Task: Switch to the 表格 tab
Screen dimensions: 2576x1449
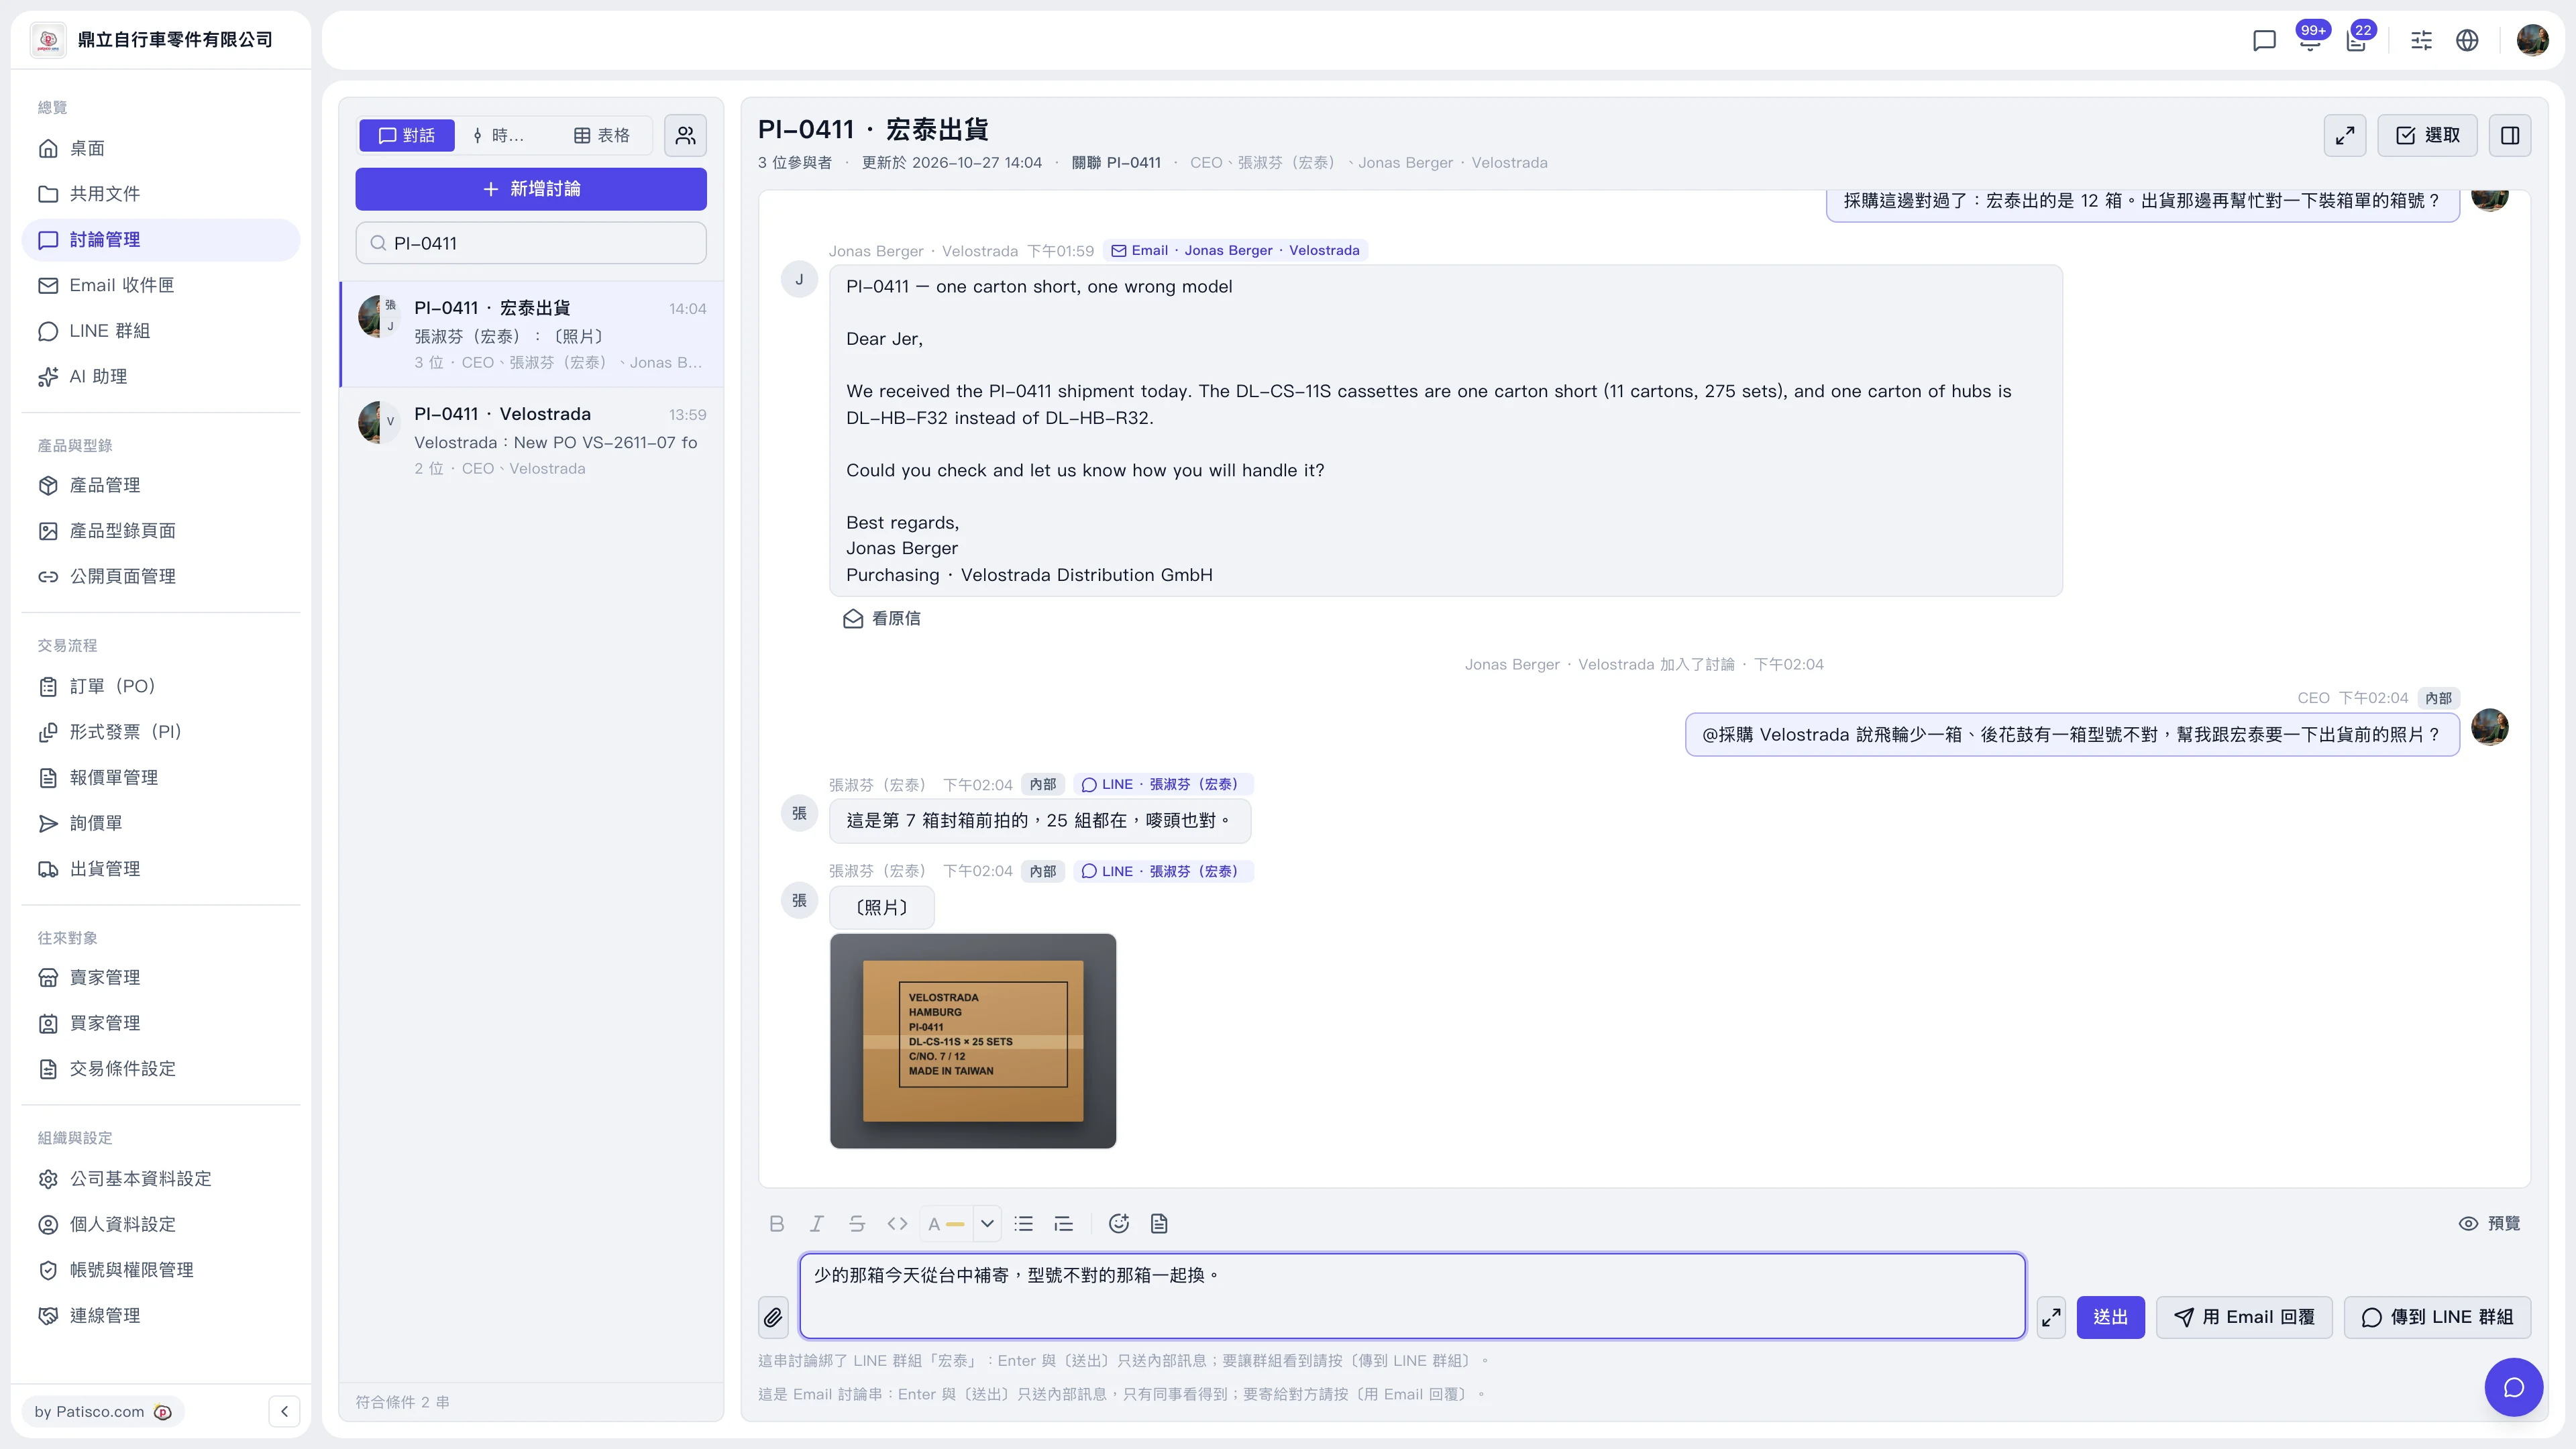Action: coord(602,135)
